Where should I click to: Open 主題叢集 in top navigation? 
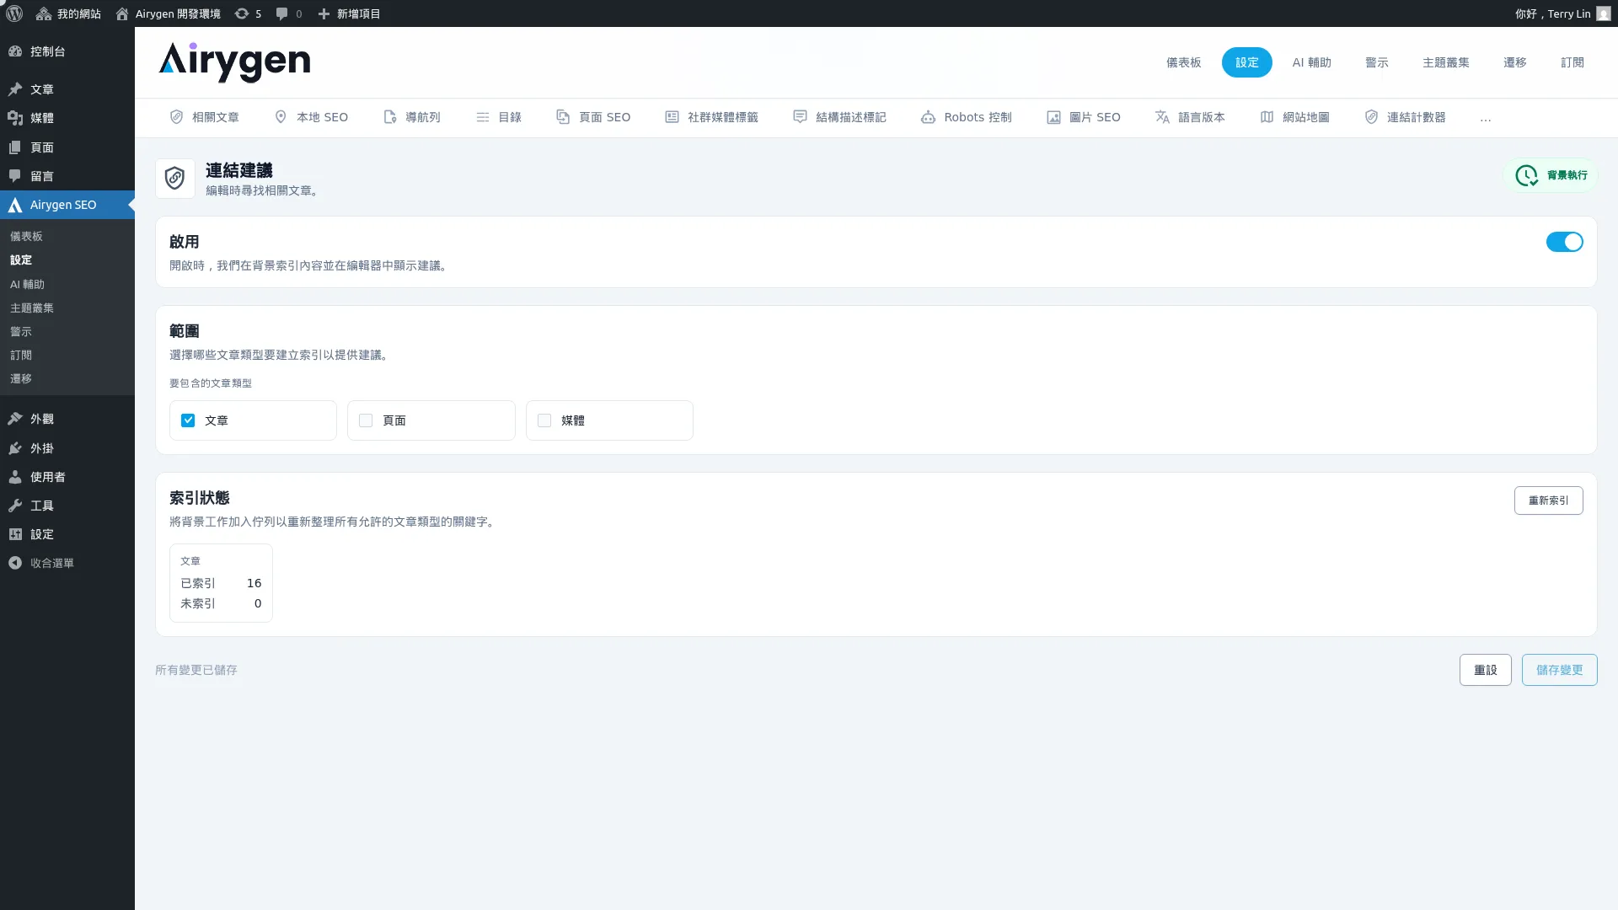tap(1446, 62)
